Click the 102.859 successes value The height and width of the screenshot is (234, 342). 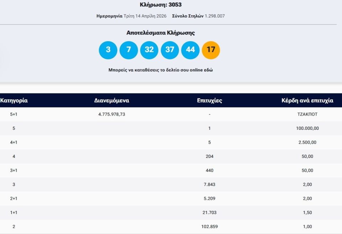tap(209, 227)
